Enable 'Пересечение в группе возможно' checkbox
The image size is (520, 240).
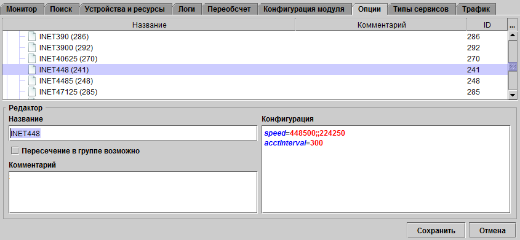point(15,151)
